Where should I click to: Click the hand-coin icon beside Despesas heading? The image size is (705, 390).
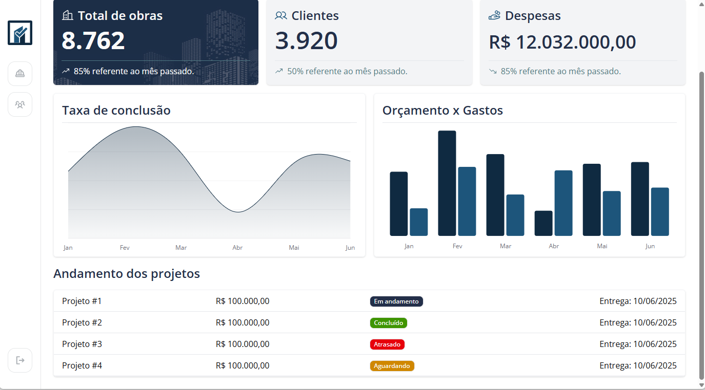tap(494, 15)
